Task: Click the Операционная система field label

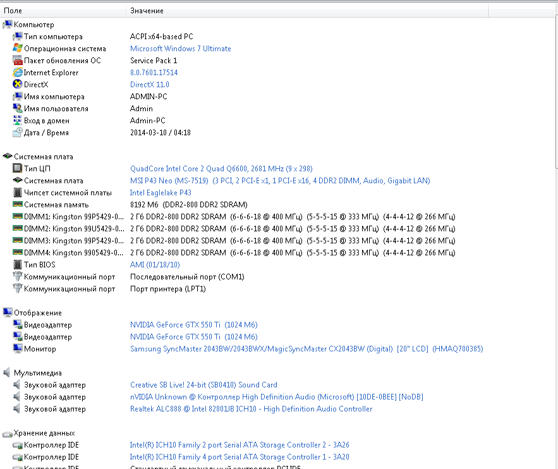Action: [64, 49]
